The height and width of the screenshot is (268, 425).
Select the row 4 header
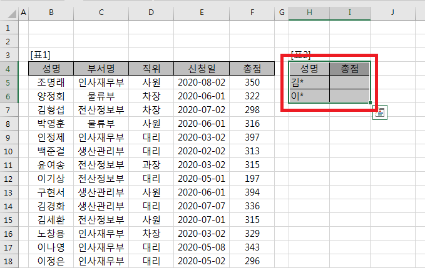pyautogui.click(x=9, y=68)
